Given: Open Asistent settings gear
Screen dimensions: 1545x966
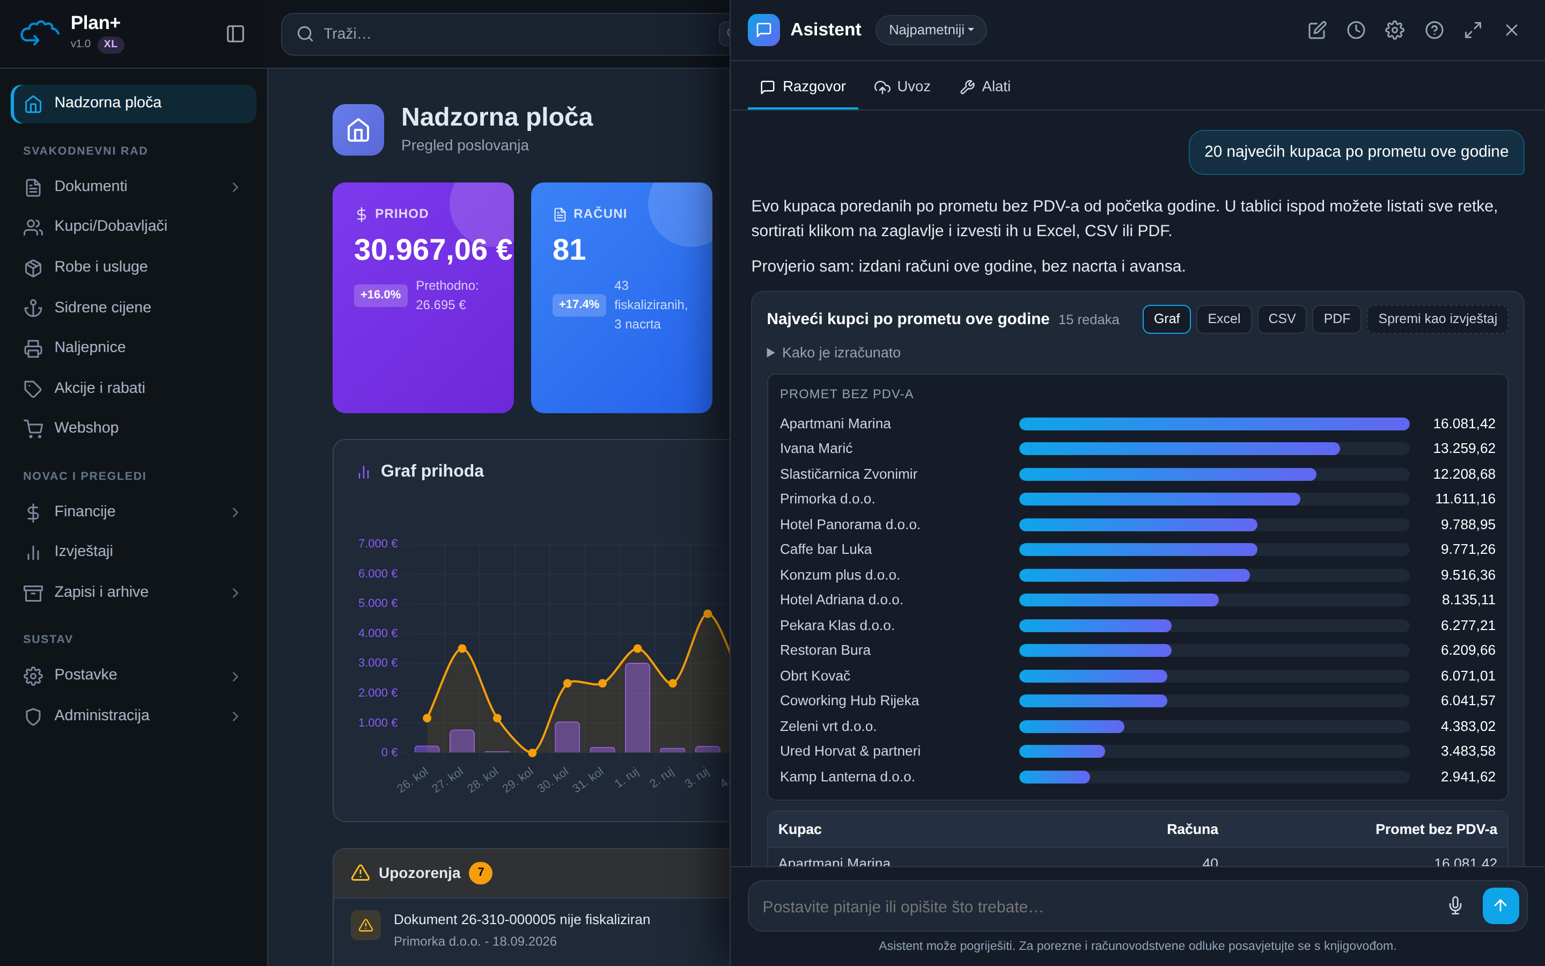Looking at the screenshot, I should pos(1394,30).
